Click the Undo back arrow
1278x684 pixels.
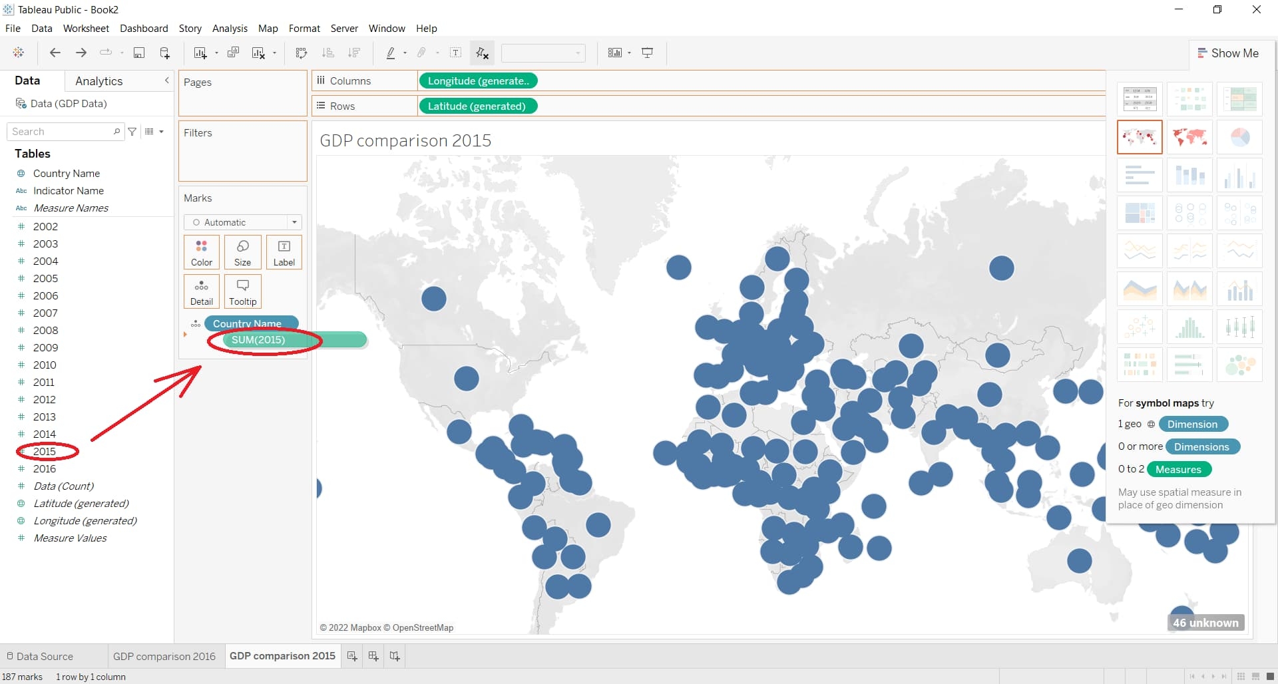point(55,53)
